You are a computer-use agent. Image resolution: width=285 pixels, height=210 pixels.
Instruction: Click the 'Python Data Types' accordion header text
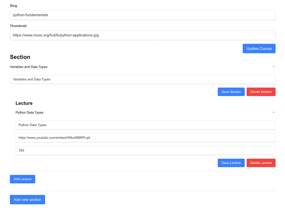(29, 112)
